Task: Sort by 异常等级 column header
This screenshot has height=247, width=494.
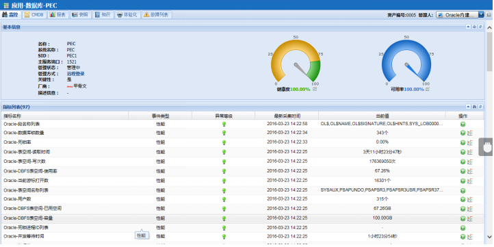Action: click(224, 116)
